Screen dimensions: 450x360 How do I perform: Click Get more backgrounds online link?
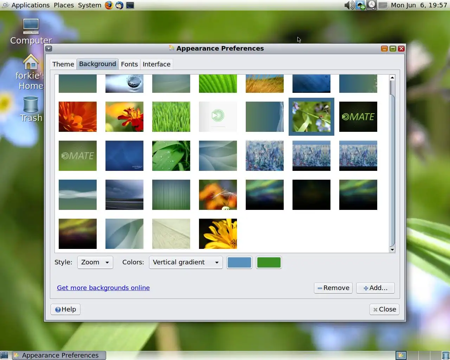(103, 288)
